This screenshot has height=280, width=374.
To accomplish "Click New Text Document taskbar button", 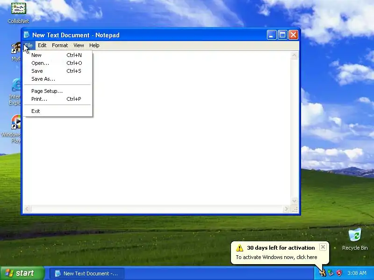I will tap(87, 273).
